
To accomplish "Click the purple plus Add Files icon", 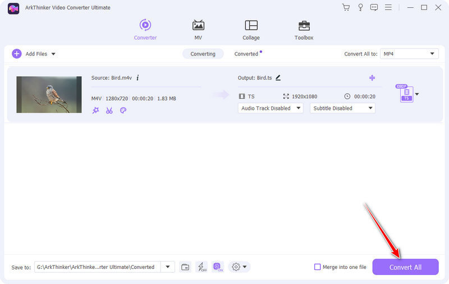I will click(17, 54).
